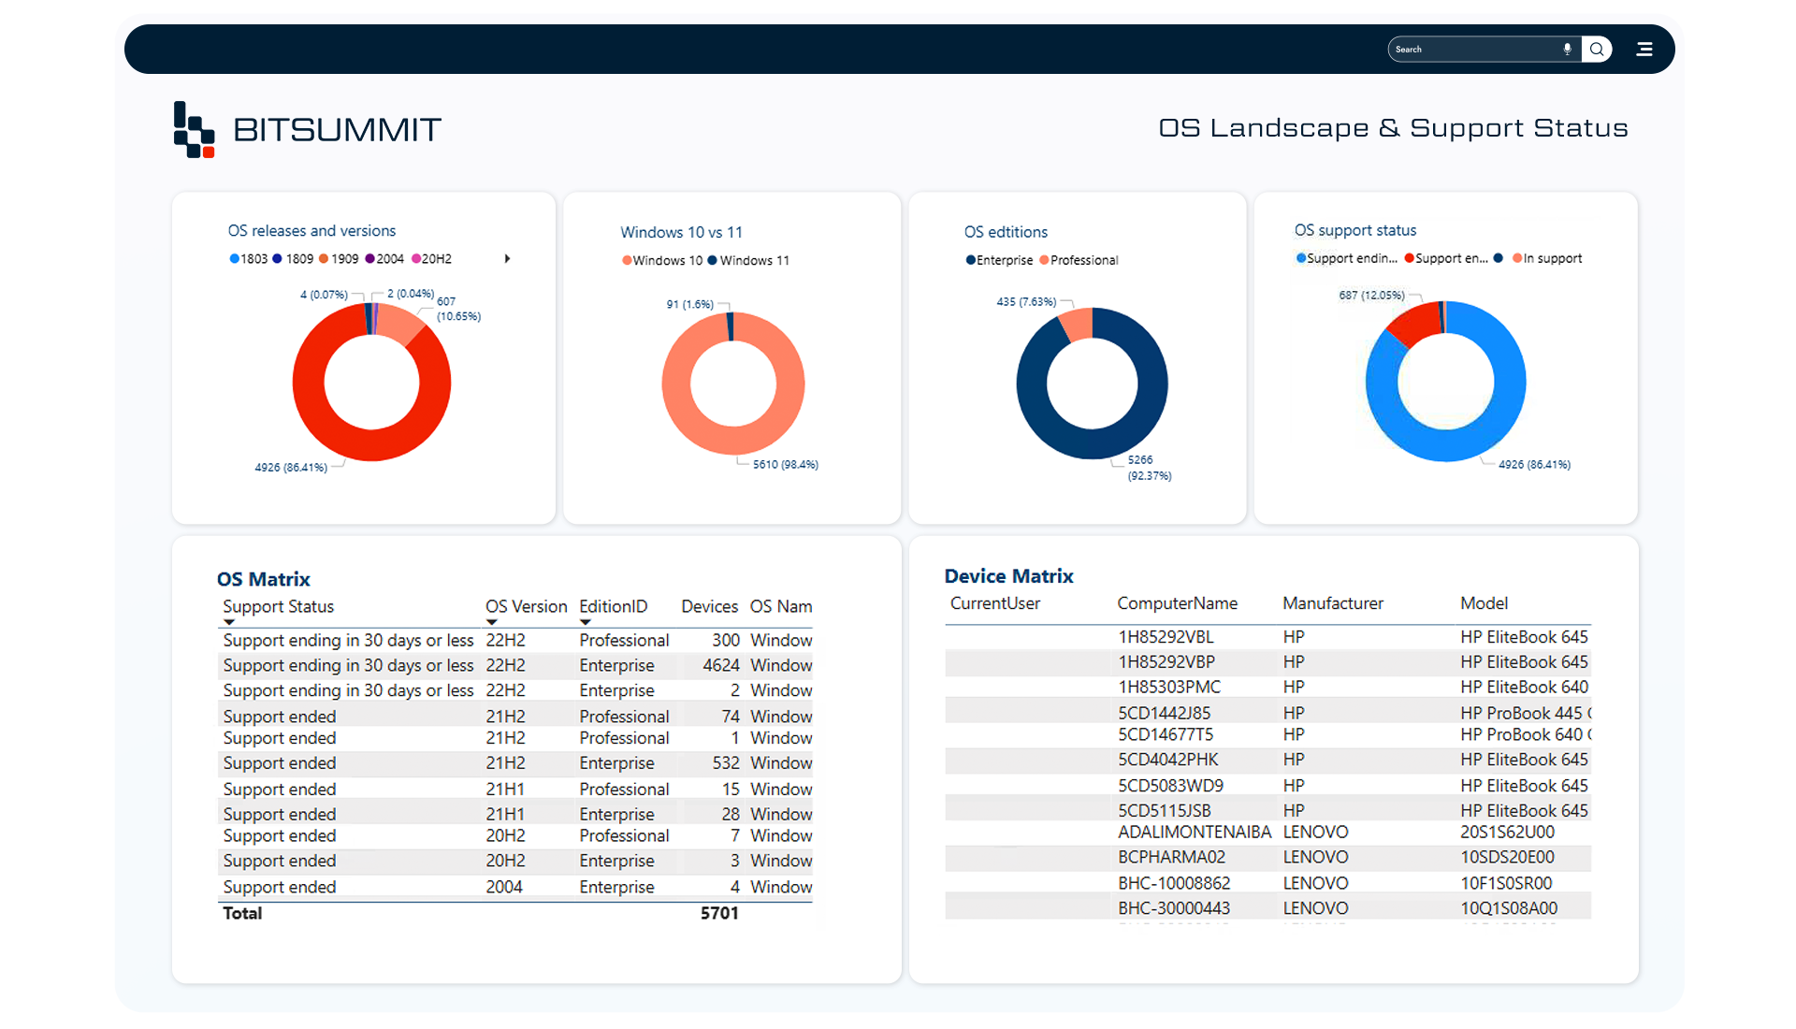Toggle Windows 11 legend item
1796x1029 pixels.
(748, 261)
